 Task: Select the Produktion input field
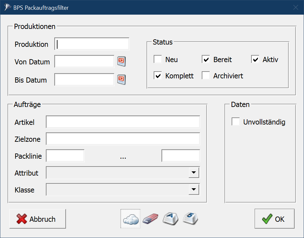coord(92,44)
